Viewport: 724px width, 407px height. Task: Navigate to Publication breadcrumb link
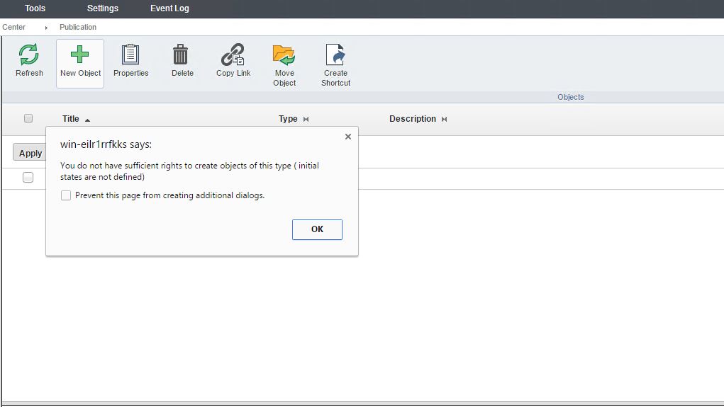78,27
